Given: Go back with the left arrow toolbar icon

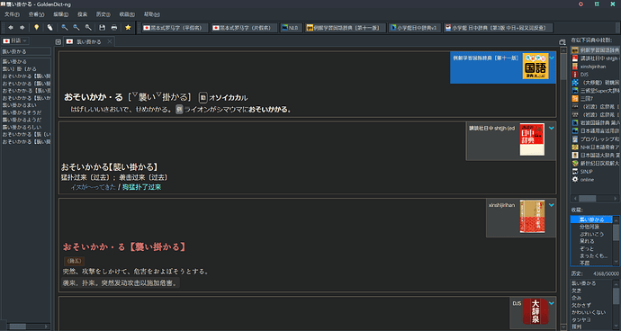Looking at the screenshot, I should (11, 28).
